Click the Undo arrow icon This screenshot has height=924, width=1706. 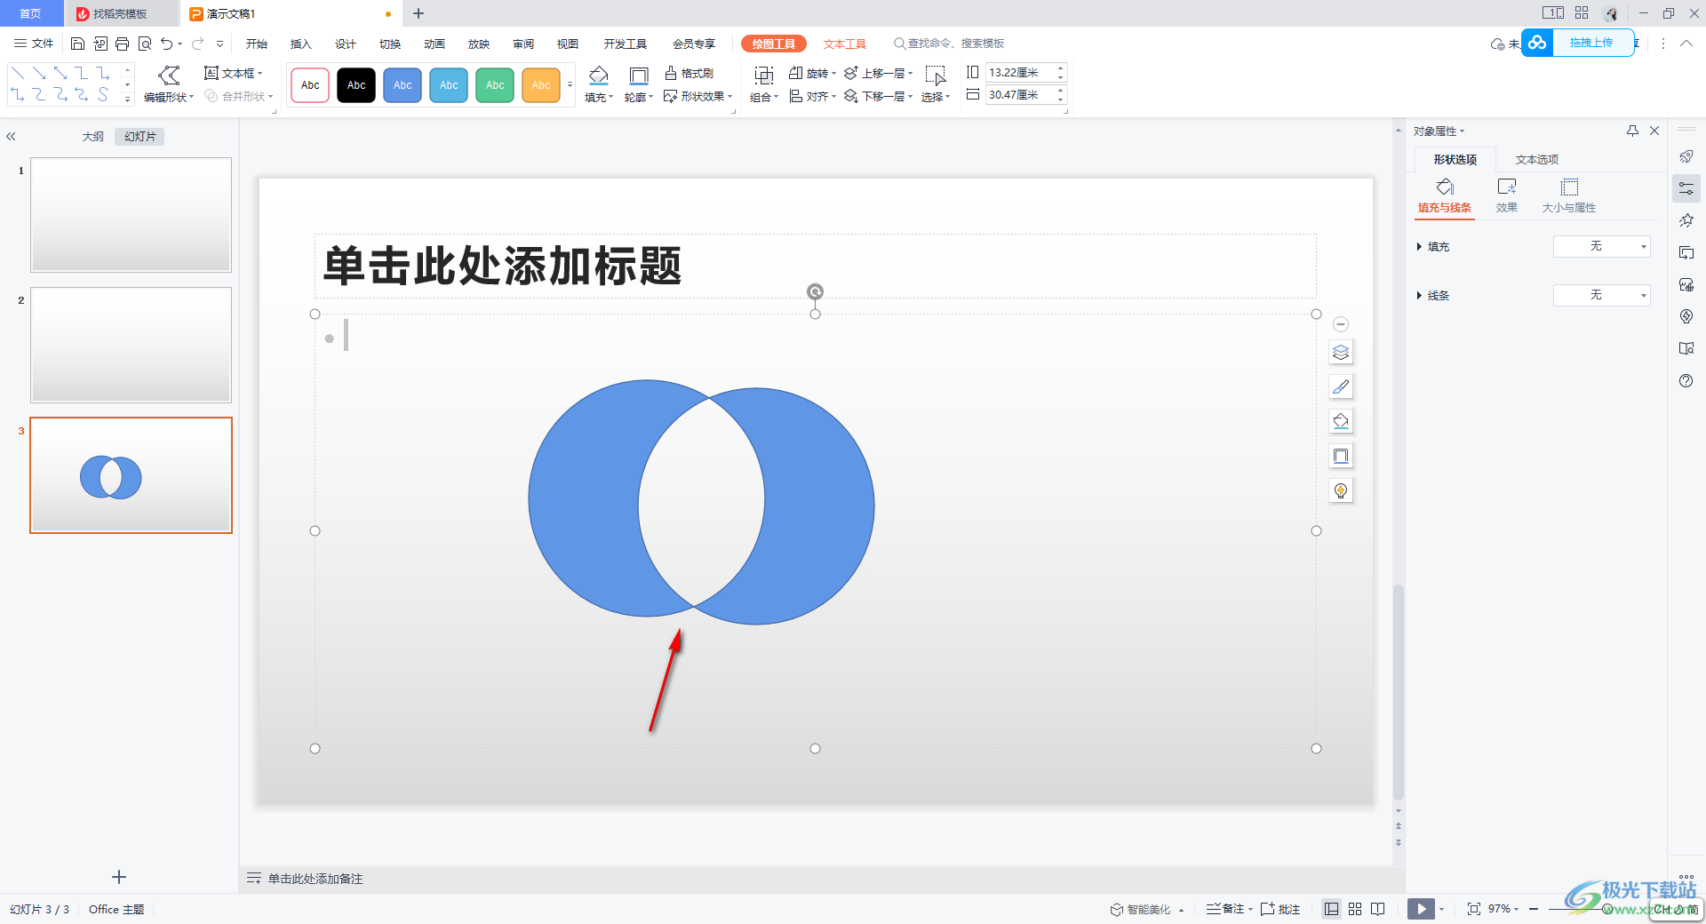pos(166,44)
